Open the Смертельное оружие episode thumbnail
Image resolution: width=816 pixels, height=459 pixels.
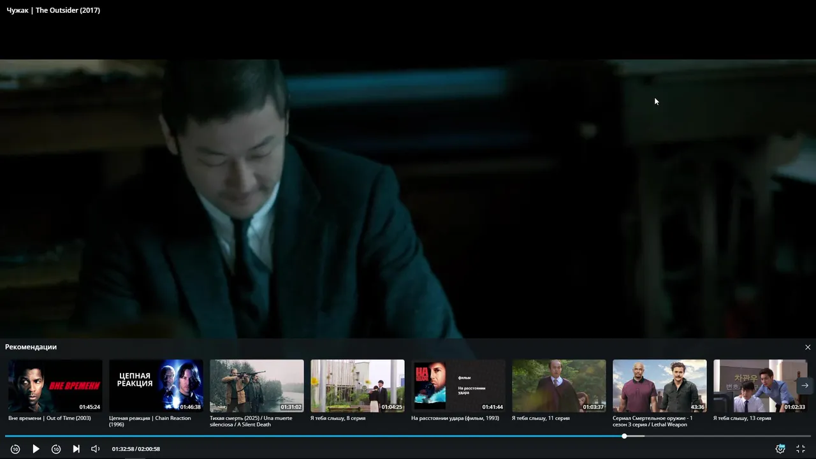pyautogui.click(x=660, y=386)
